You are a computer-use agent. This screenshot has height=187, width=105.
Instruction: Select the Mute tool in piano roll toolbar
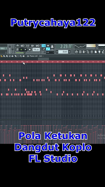12,56
